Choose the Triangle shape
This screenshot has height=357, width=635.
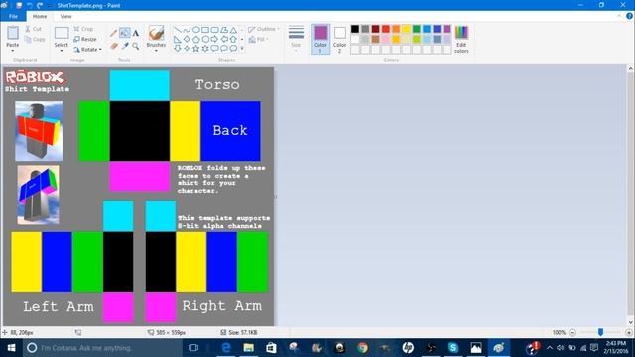coord(233,30)
